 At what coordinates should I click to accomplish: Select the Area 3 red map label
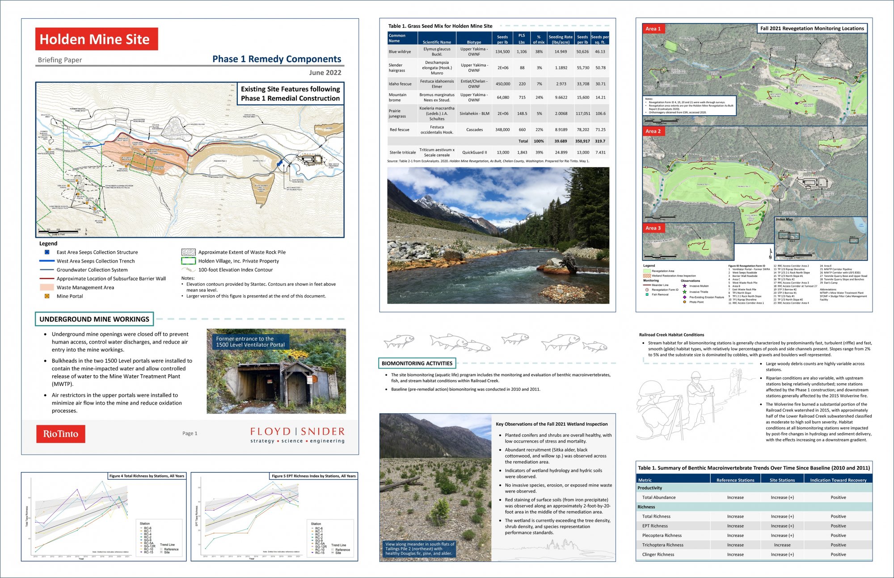pyautogui.click(x=653, y=228)
